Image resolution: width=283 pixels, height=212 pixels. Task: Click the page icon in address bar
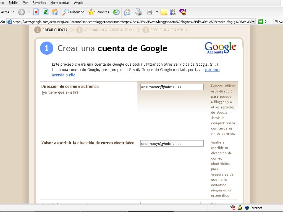(9, 22)
